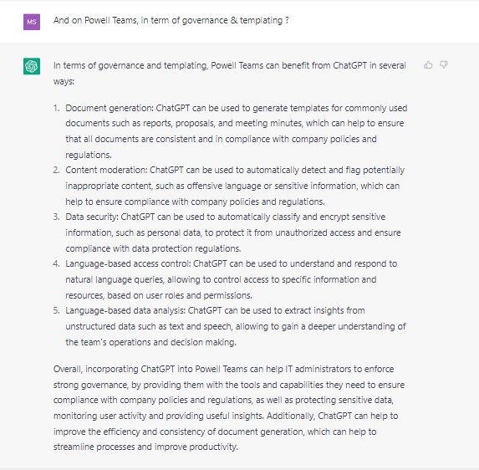This screenshot has width=479, height=470.
Task: Click the thumbs up feedback icon
Action: 428,64
